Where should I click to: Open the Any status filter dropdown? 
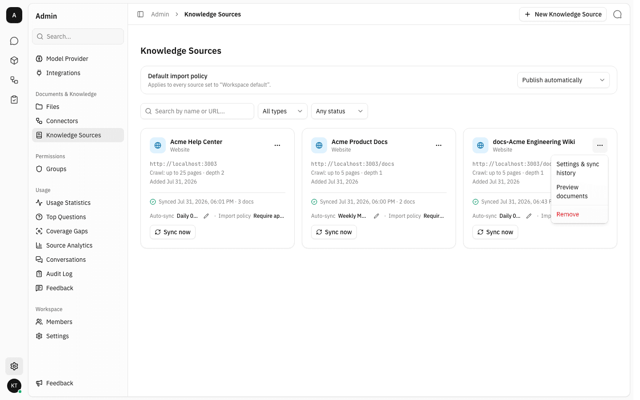click(339, 111)
